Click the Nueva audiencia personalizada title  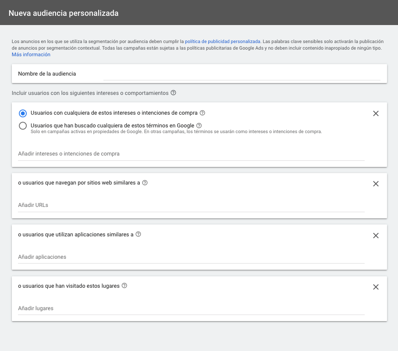coord(64,13)
